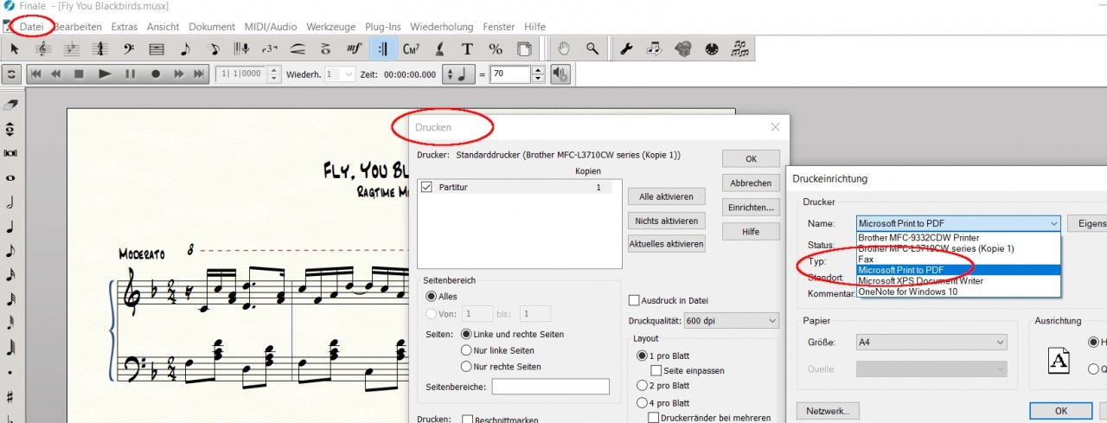The width and height of the screenshot is (1107, 423).
Task: Select the Eraser in the note palette
Action: point(10,106)
